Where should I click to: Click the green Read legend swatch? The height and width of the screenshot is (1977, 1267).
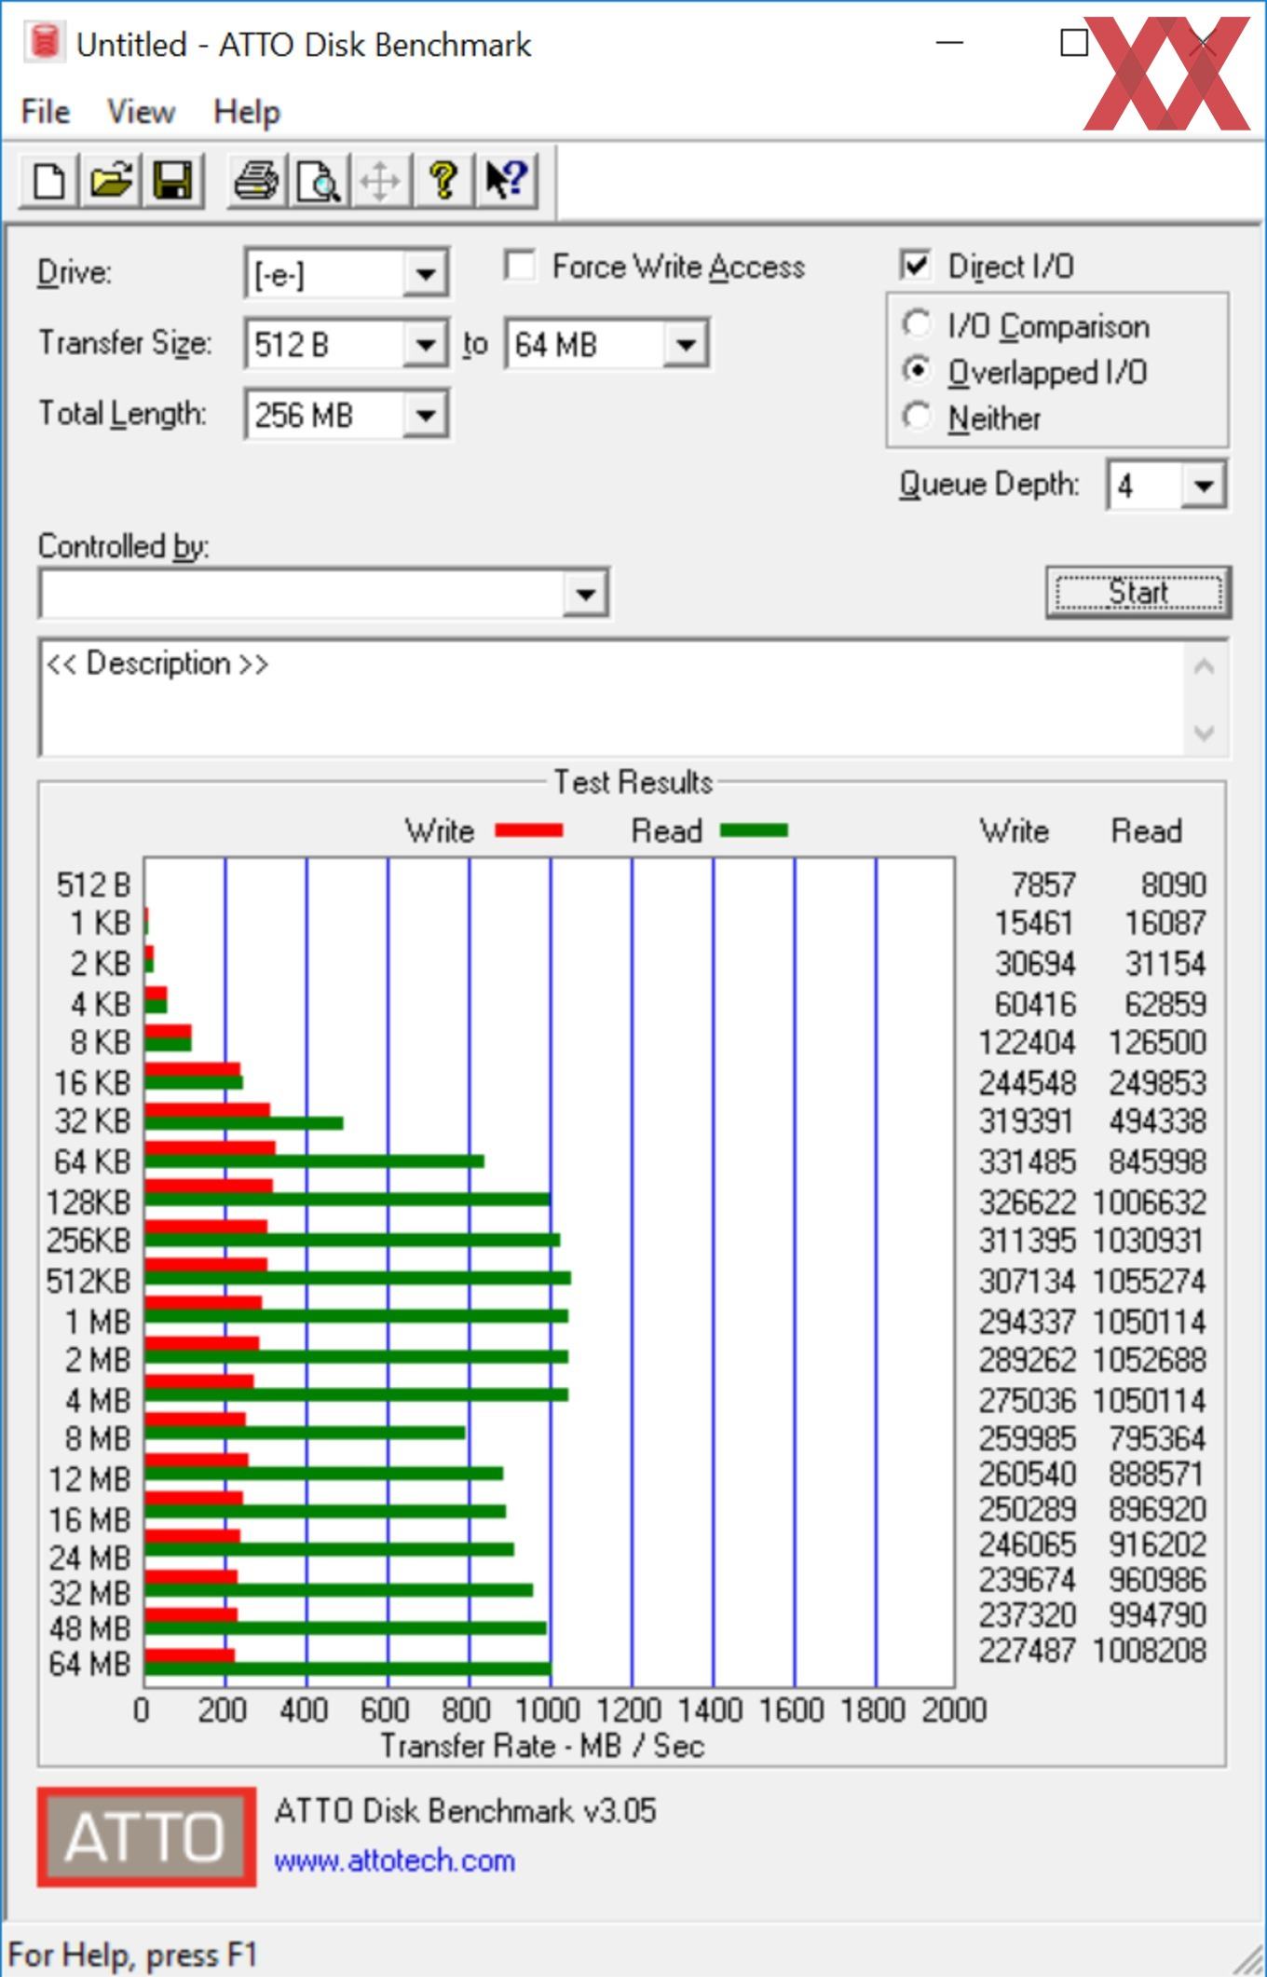click(755, 831)
